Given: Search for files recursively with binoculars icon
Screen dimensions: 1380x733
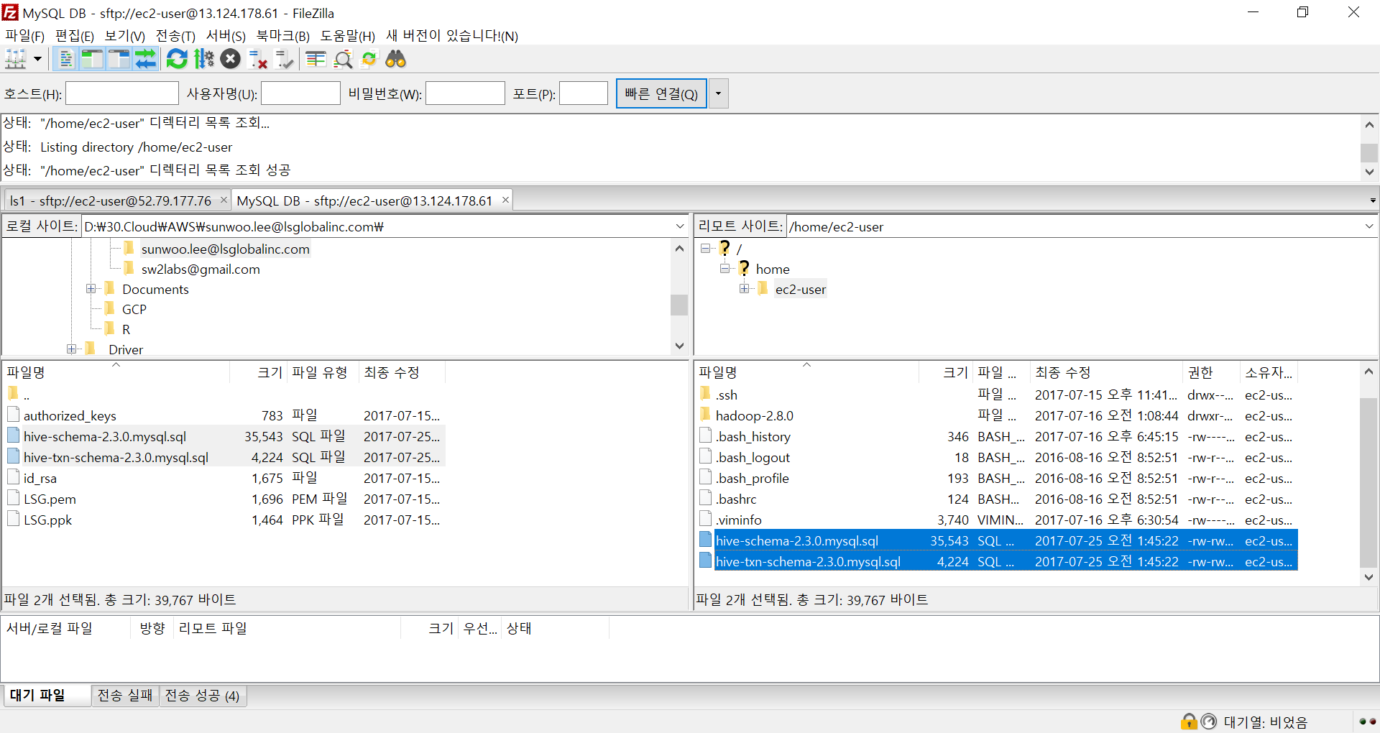Looking at the screenshot, I should pyautogui.click(x=396, y=59).
